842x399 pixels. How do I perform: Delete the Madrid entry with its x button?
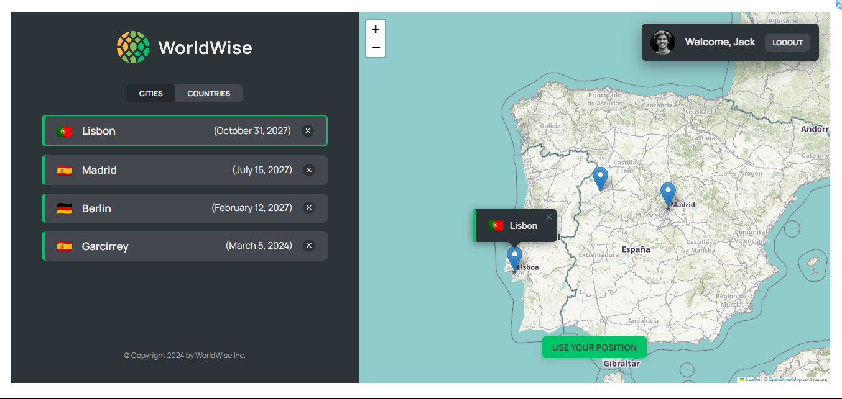pyautogui.click(x=309, y=170)
